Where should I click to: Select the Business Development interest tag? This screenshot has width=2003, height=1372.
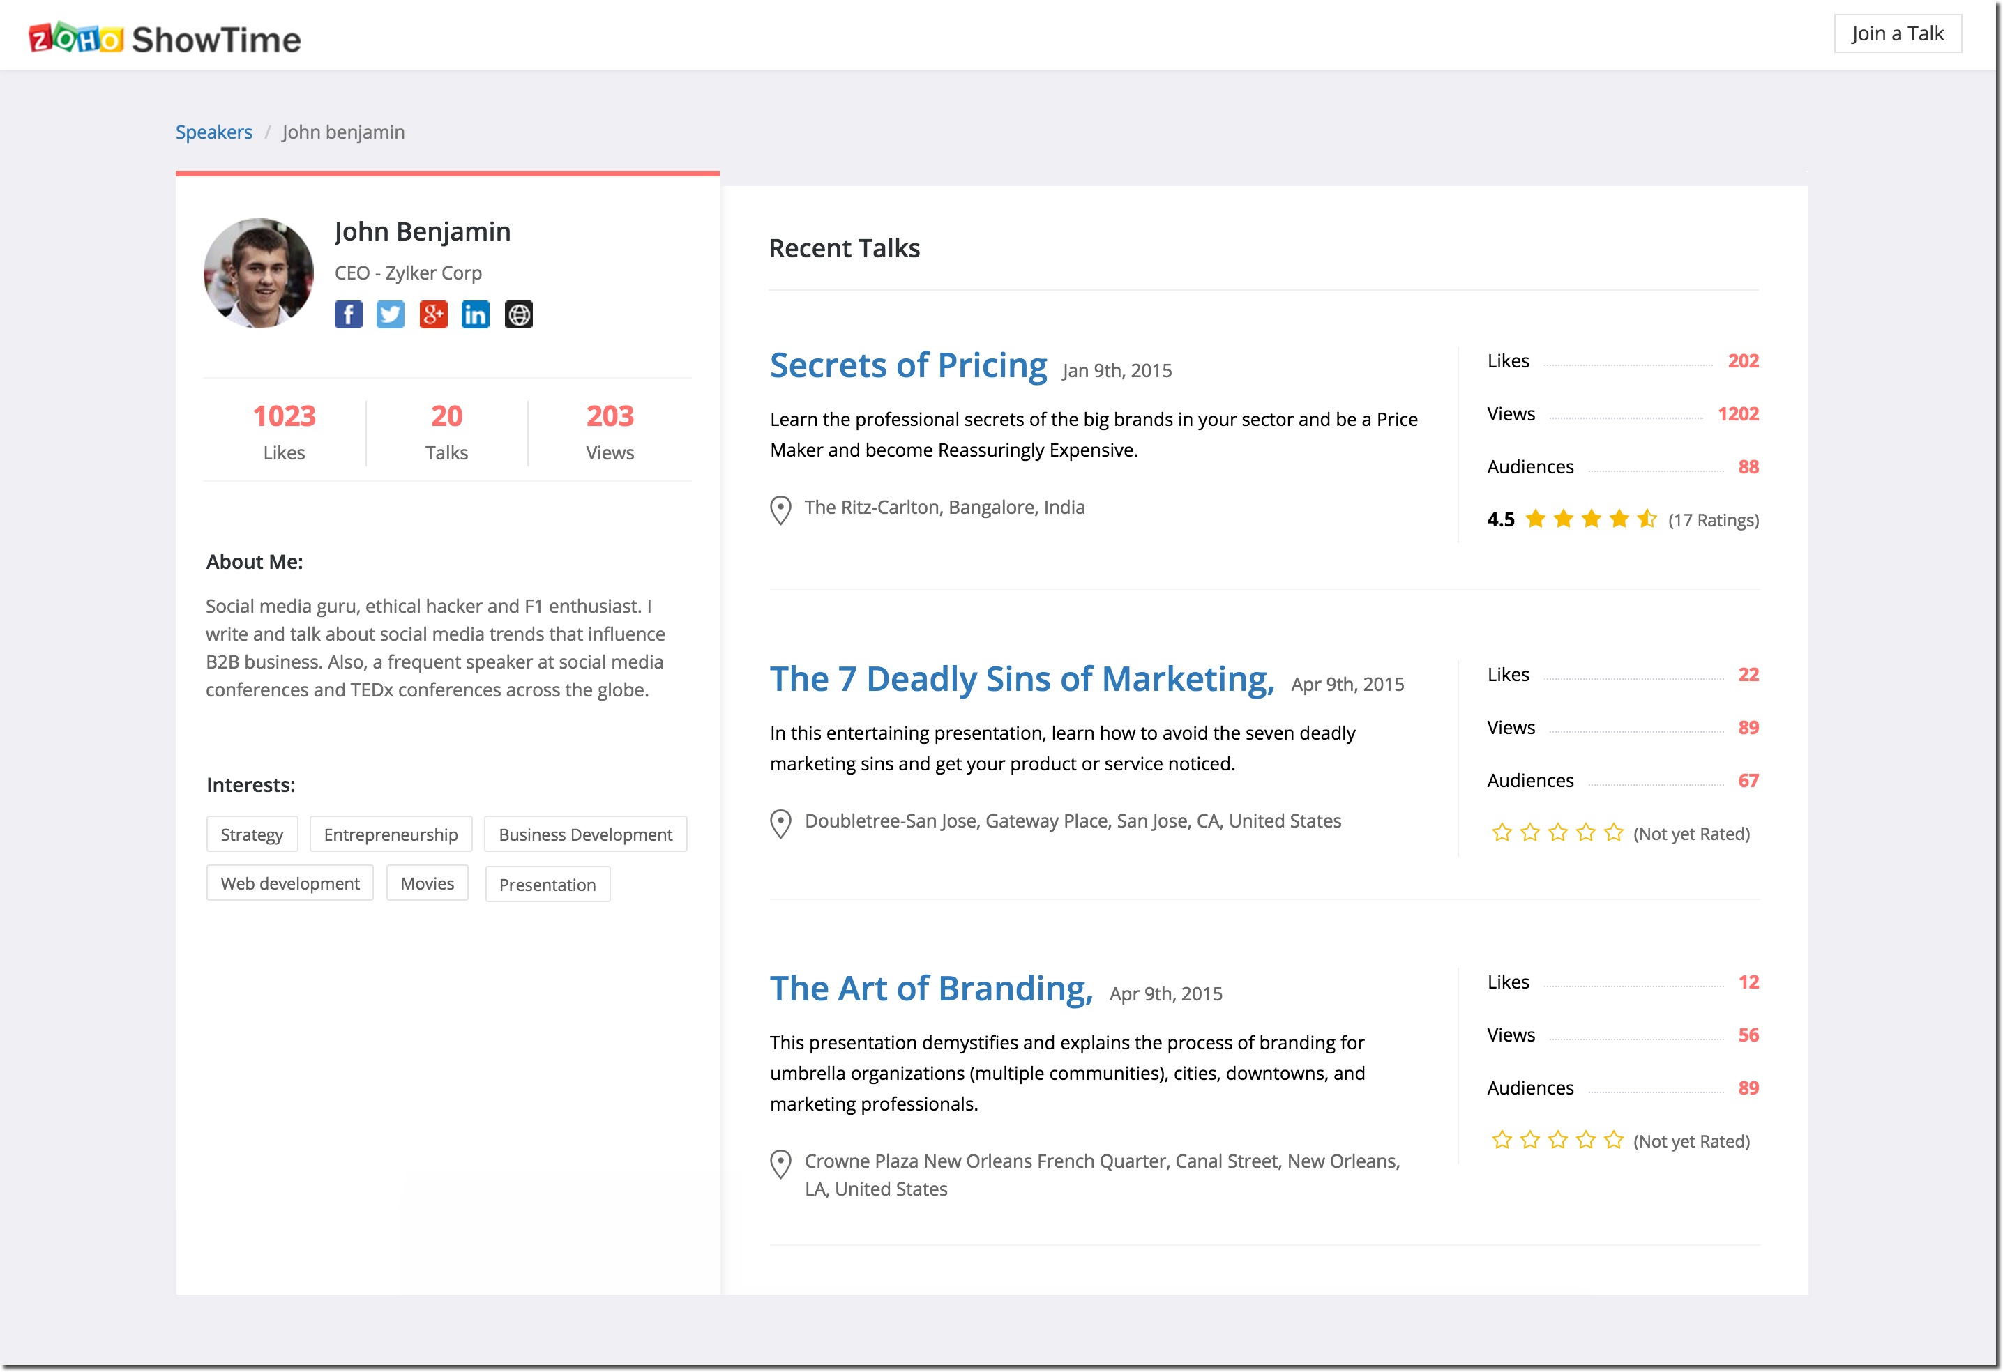(585, 834)
